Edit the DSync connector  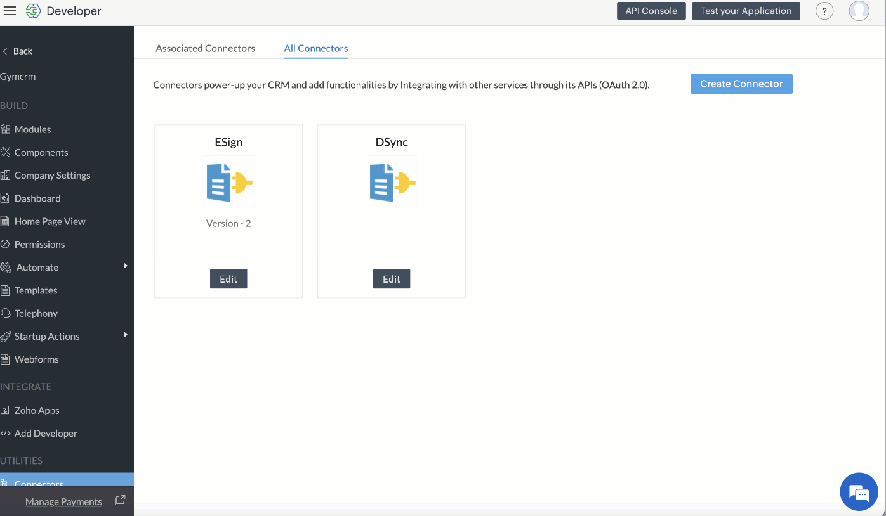coord(392,279)
